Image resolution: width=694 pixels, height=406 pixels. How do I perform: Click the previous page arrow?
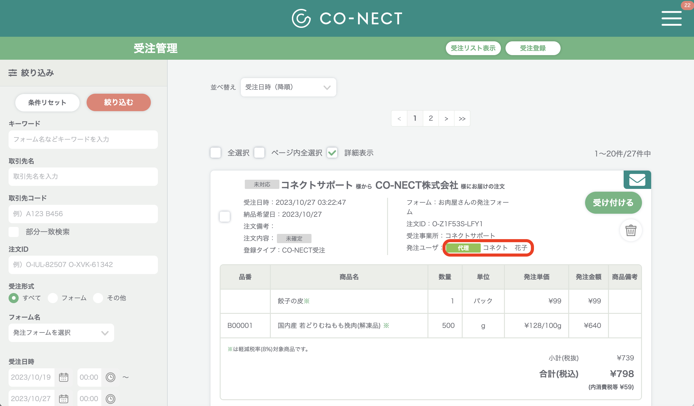[399, 118]
